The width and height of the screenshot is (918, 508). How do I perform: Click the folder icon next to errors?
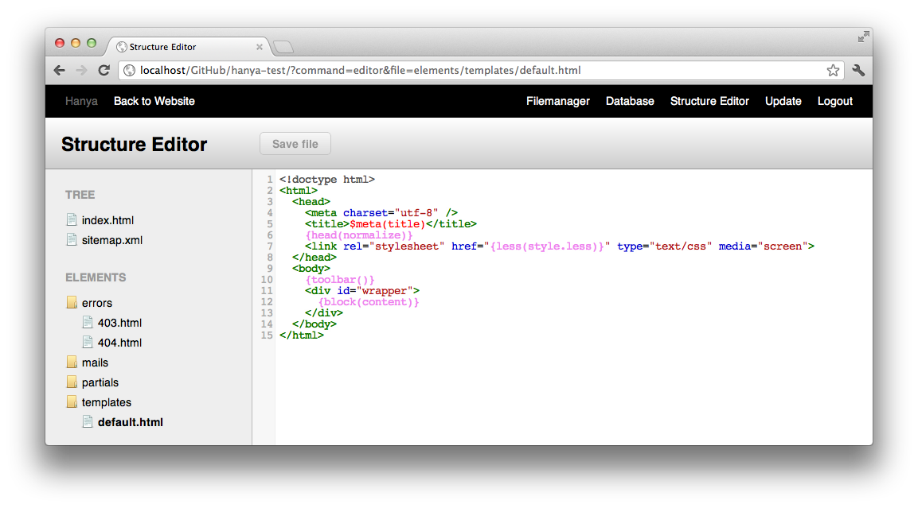click(71, 302)
